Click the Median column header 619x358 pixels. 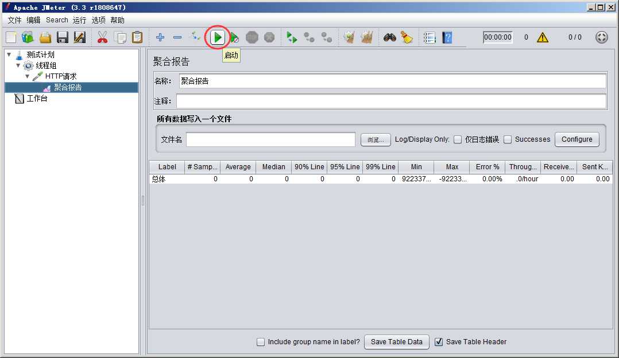(x=273, y=167)
